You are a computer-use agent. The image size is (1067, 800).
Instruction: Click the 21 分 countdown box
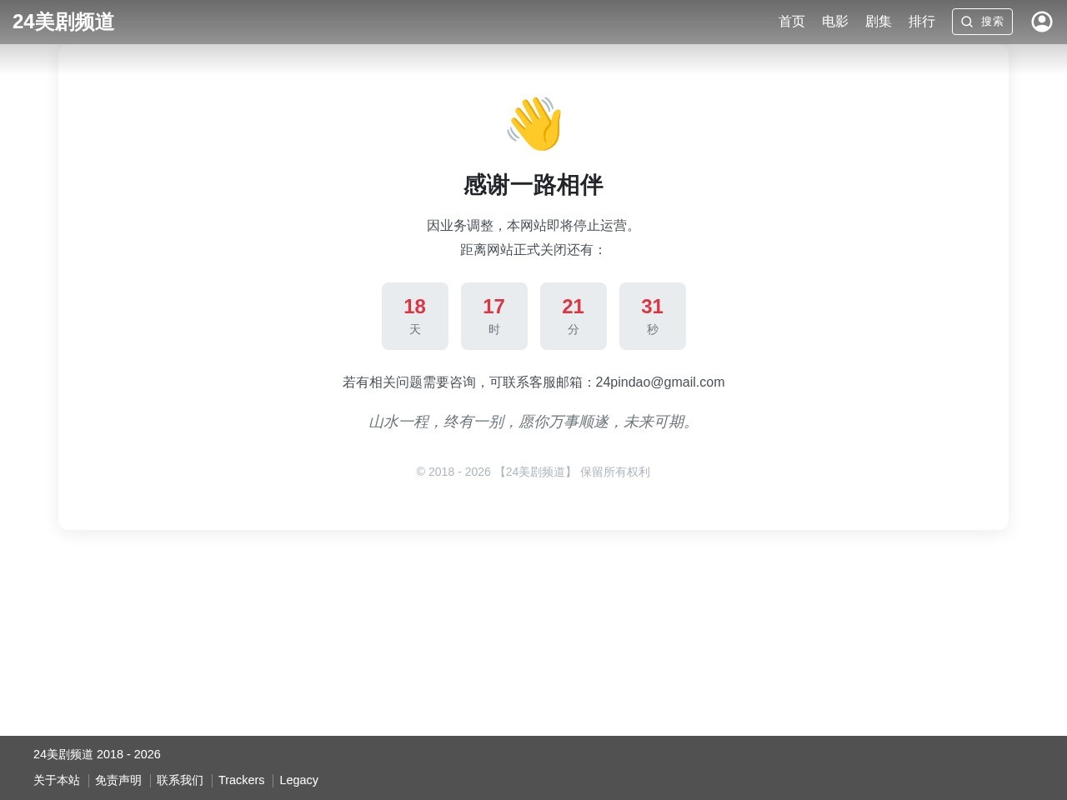[573, 316]
